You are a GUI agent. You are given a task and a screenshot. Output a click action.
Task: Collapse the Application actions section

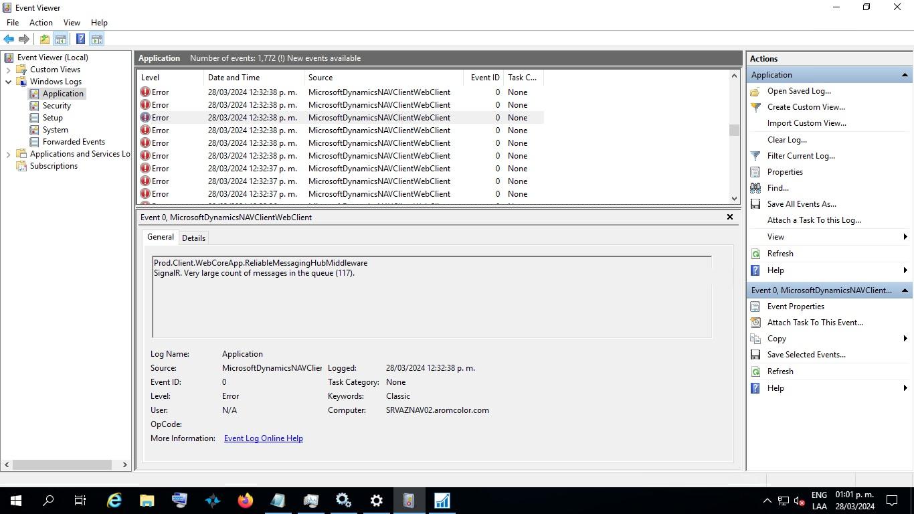point(905,75)
